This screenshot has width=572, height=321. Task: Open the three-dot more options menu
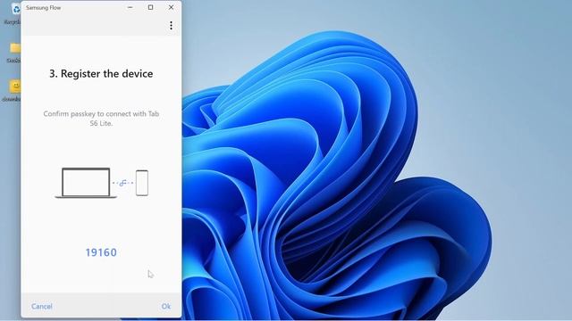171,26
